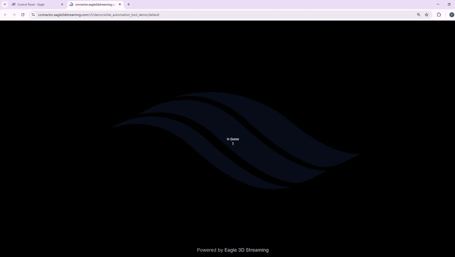
Task: Click the queue position number 1
Action: 233,144
